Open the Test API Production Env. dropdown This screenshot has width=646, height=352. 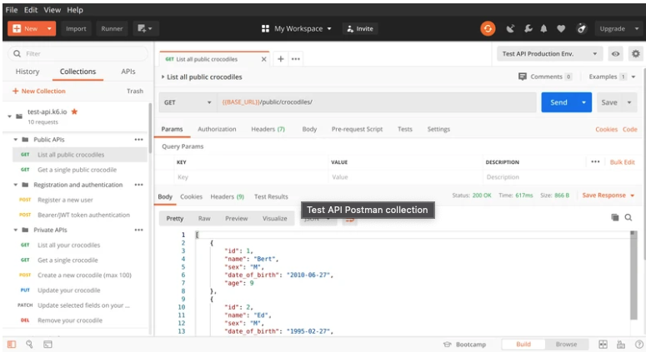tap(549, 54)
